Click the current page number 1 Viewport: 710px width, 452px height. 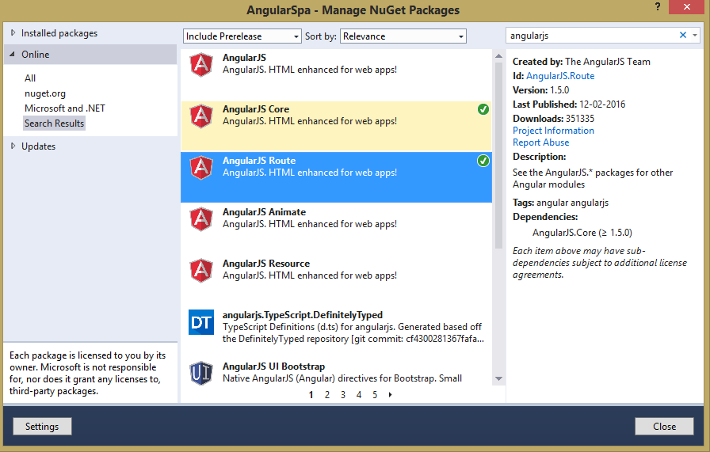tap(311, 394)
